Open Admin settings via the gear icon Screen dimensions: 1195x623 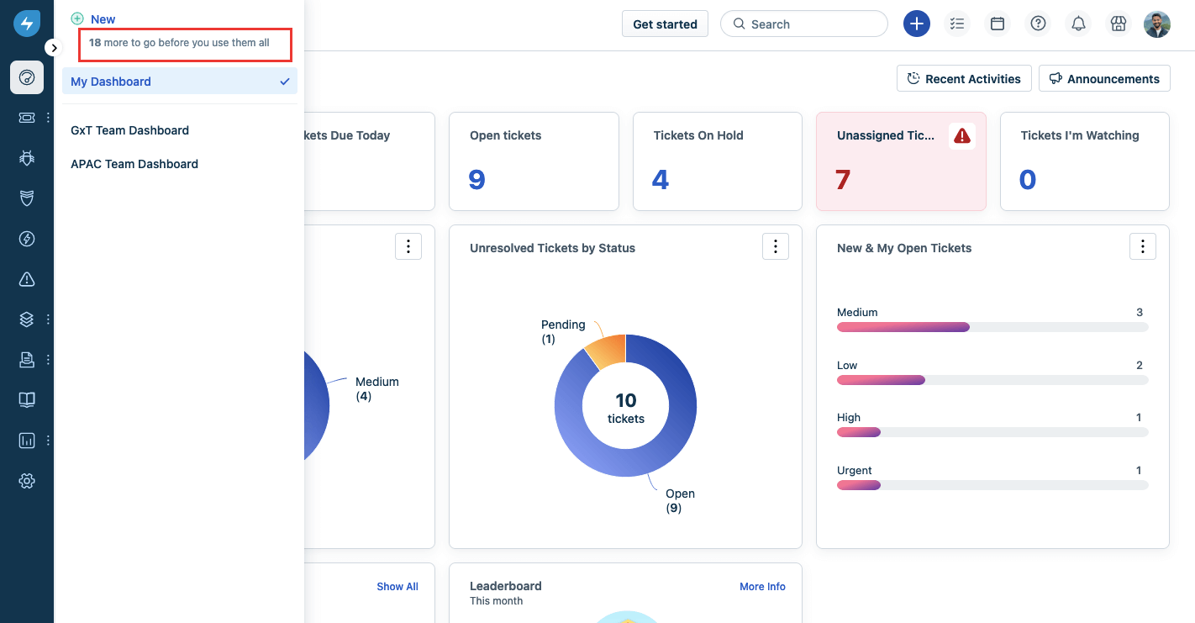click(x=26, y=480)
